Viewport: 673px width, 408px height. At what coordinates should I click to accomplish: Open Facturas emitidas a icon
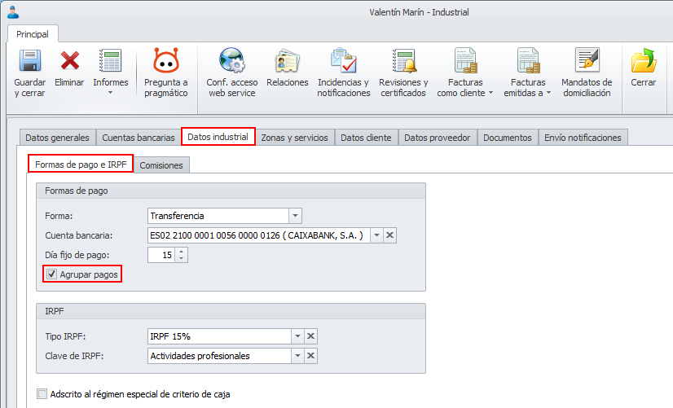tap(528, 60)
